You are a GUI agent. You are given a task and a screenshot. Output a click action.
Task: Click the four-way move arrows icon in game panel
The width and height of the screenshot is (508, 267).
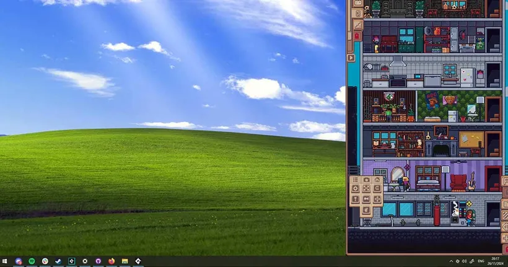click(x=377, y=199)
